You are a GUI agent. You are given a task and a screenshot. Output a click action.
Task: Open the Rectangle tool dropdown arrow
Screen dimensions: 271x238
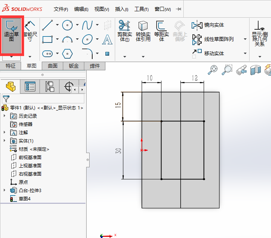click(x=57, y=39)
